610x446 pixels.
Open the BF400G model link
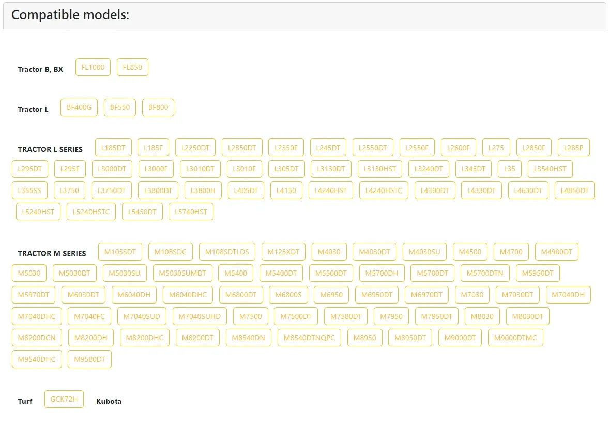coord(79,107)
